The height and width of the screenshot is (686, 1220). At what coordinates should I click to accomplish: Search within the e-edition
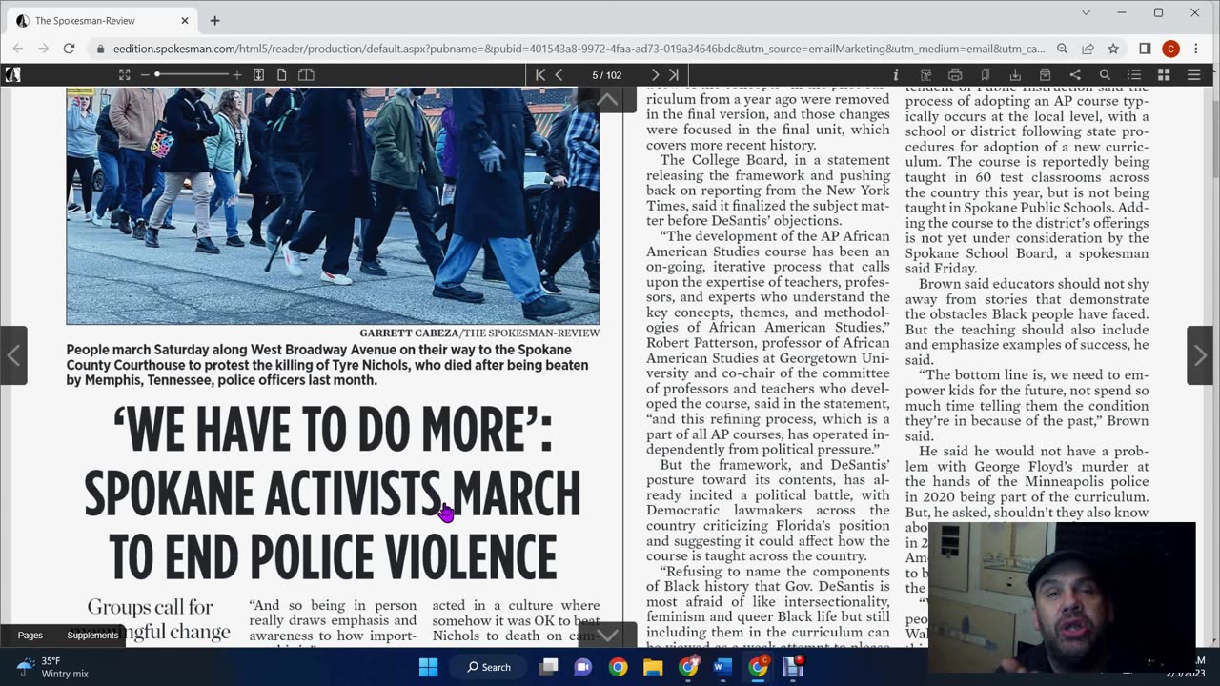1105,74
